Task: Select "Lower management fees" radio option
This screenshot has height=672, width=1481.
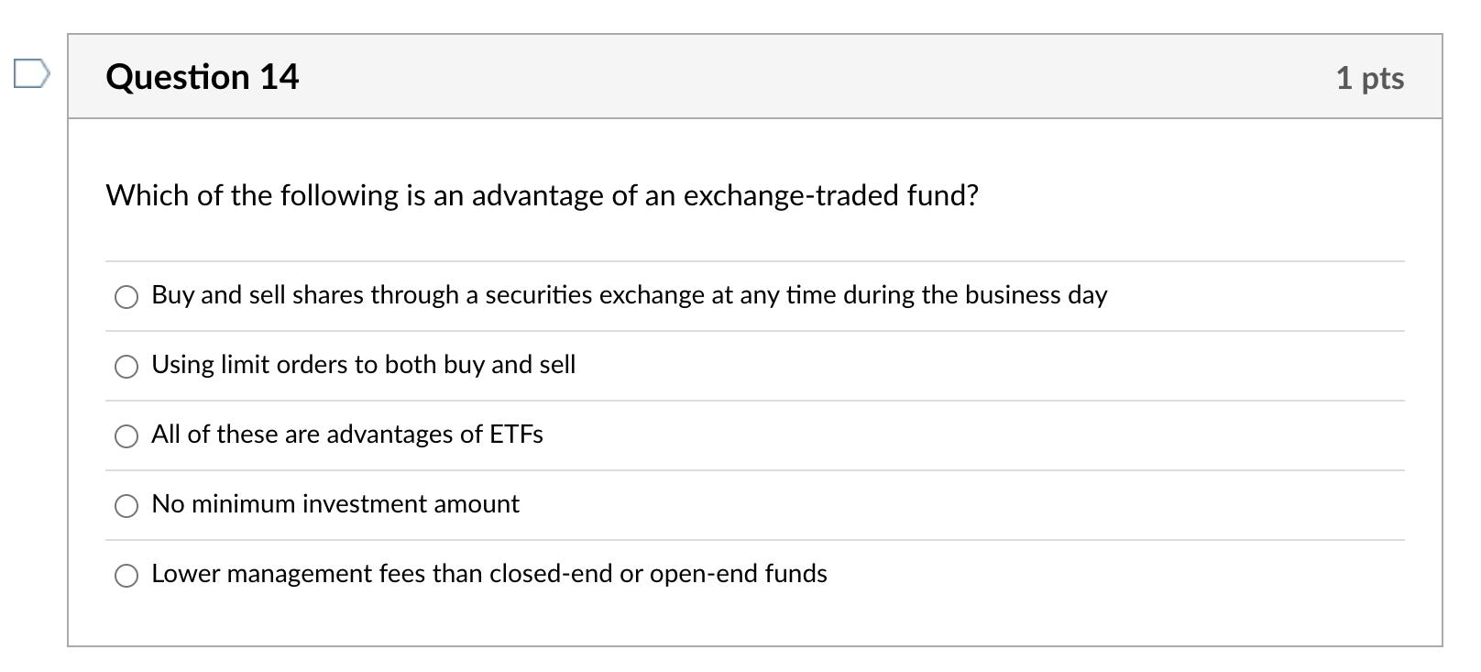Action: click(x=126, y=575)
